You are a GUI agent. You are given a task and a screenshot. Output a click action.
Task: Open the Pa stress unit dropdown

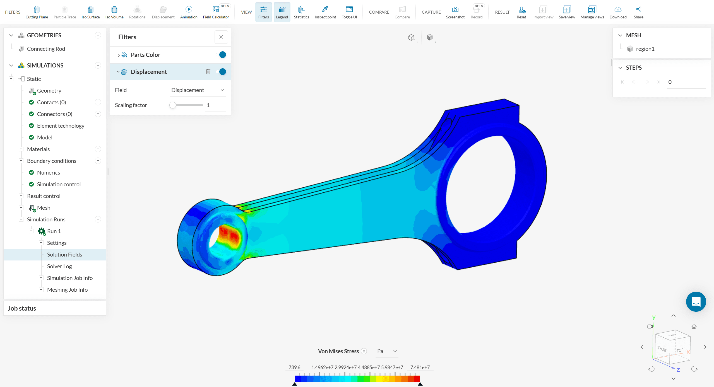click(x=387, y=351)
